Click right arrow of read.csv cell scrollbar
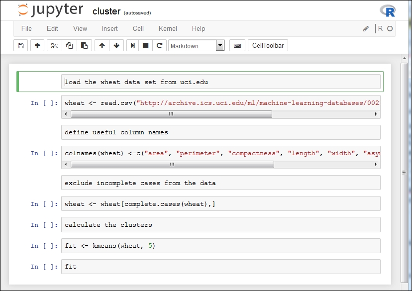 tap(376, 114)
